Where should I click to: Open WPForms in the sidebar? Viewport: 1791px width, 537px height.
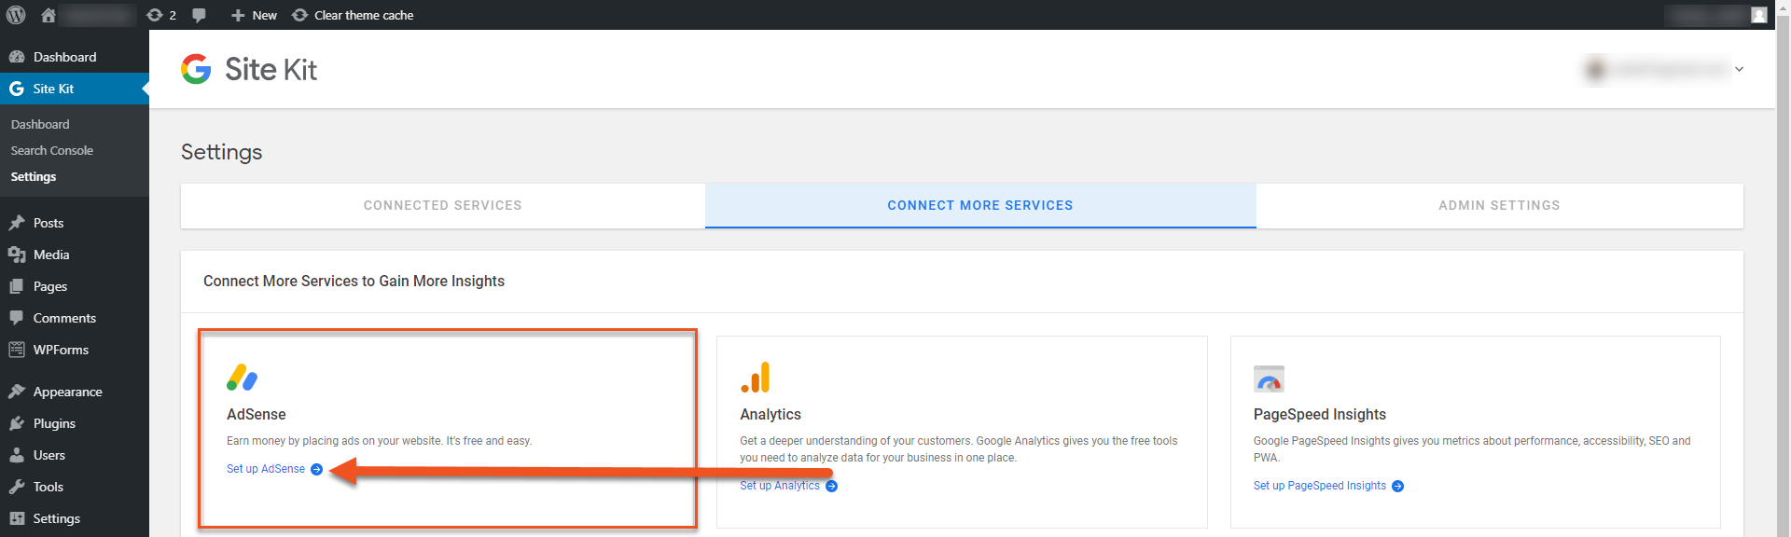61,350
